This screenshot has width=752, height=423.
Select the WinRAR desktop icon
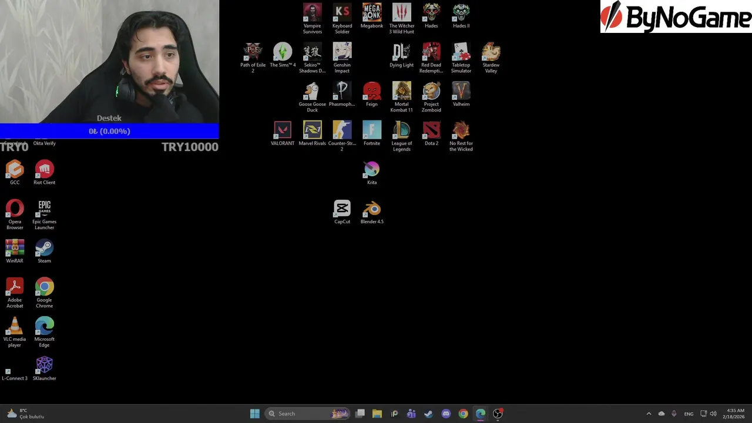click(x=15, y=251)
